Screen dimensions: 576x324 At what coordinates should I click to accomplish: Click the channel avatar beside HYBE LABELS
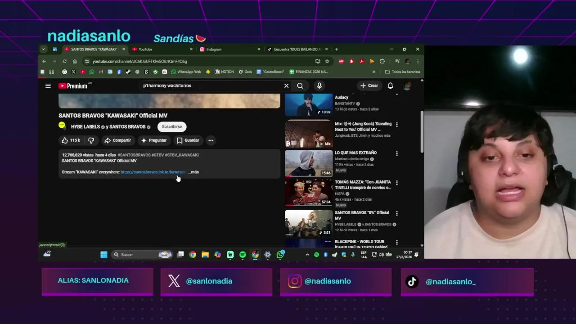pos(62,125)
